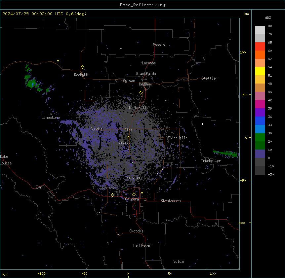
Task: Click the green echo cluster east of Drumheller
Action: coord(225,154)
